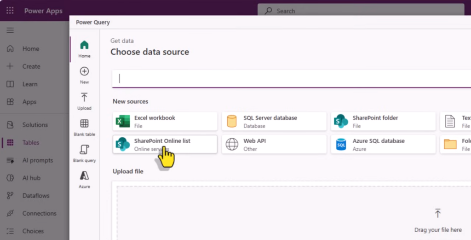
Task: Choose Excel workbook data source
Action: pyautogui.click(x=165, y=121)
